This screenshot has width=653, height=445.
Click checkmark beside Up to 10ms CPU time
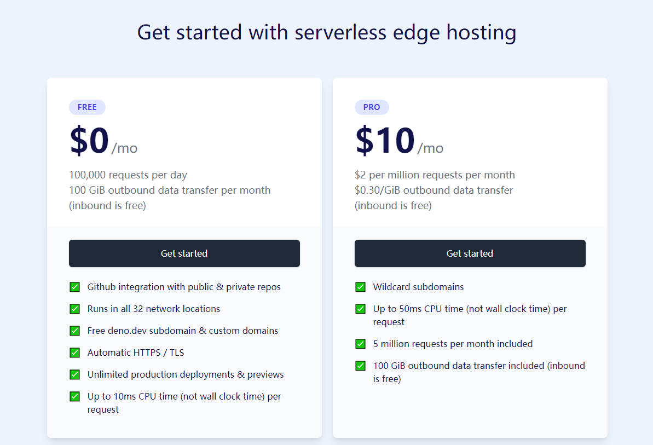pos(75,396)
